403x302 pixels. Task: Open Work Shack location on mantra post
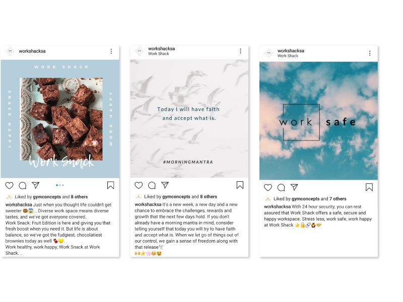(158, 54)
